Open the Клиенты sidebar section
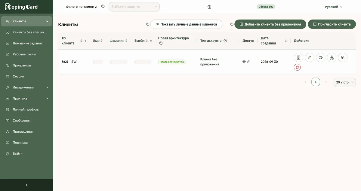361x191 pixels. coord(26,21)
